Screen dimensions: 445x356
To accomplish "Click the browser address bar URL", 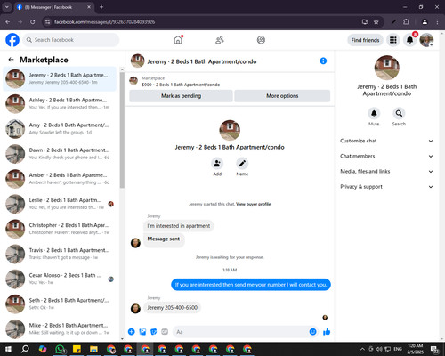I will 104,22.
